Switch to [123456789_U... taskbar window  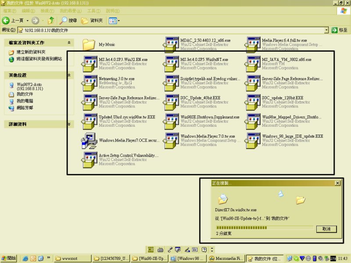pos(112,259)
